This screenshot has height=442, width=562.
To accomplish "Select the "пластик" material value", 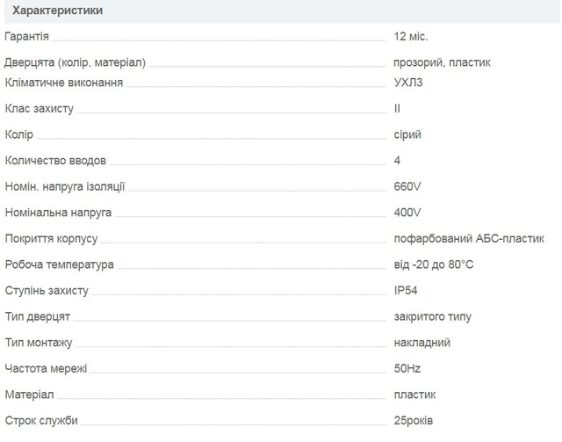I will point(414,395).
